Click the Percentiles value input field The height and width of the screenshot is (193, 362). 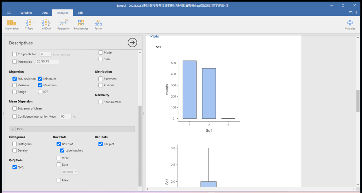47,62
